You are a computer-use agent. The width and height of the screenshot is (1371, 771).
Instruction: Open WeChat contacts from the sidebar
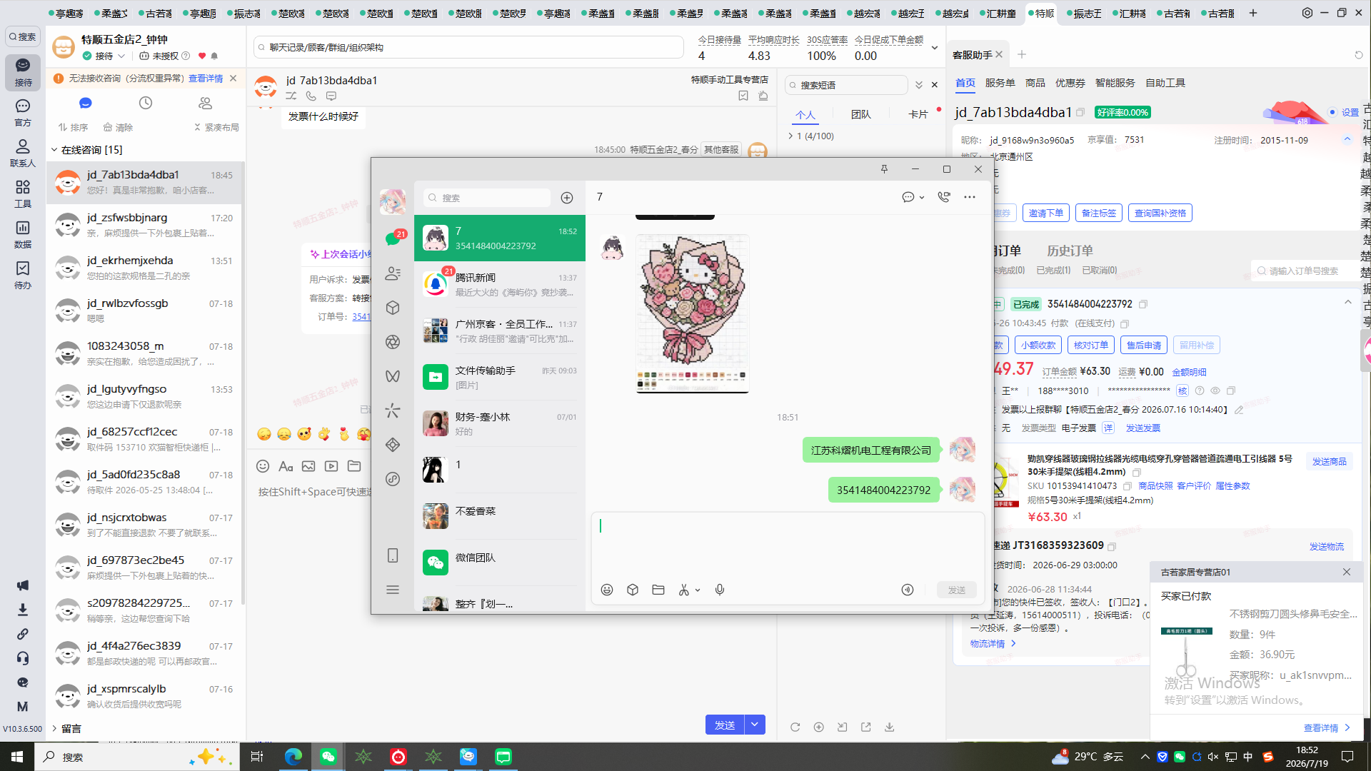393,273
